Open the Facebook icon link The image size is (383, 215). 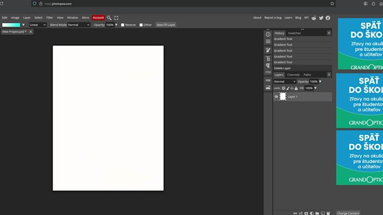[x=328, y=18]
